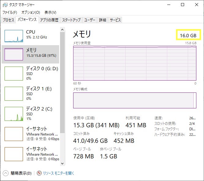Select the ディスク 2 (C:) graph thumbnail
The image size is (204, 181).
point(14,114)
